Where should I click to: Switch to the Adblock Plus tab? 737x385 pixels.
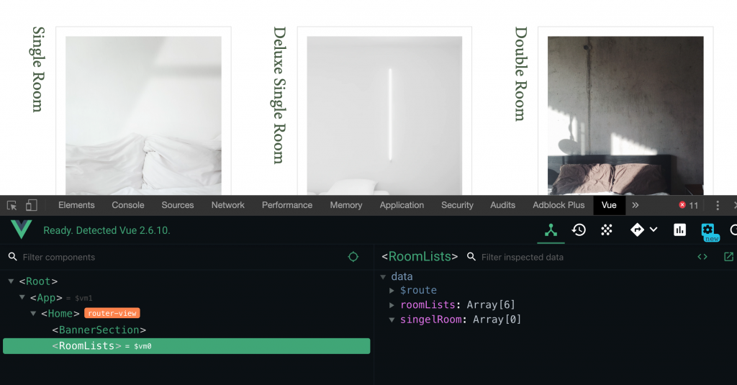(x=559, y=205)
